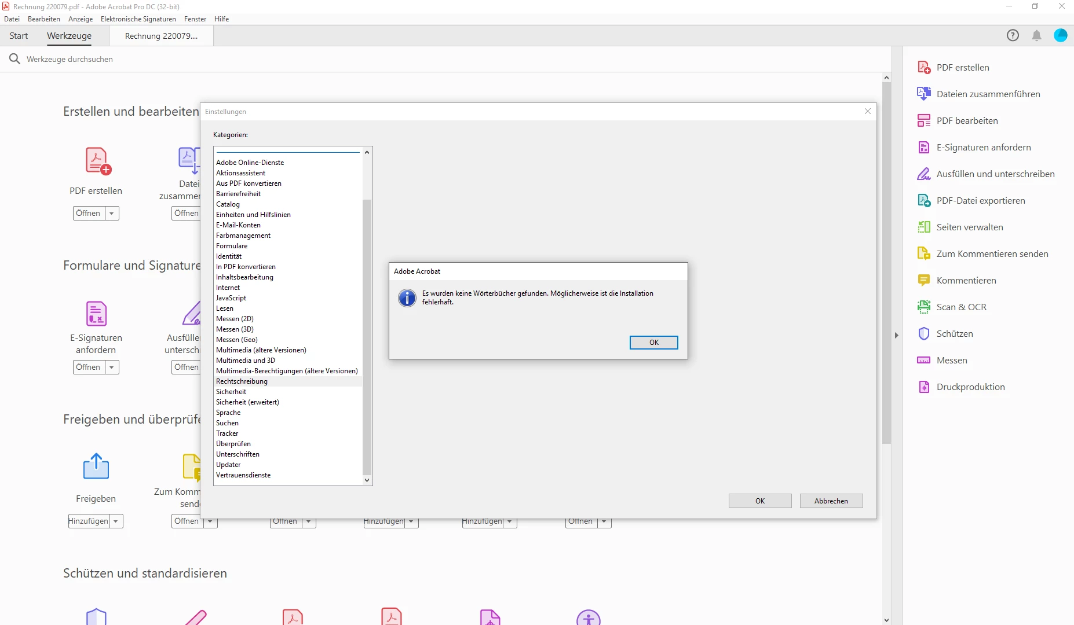Click PDF bearbeiten icon in right pane
Image resolution: width=1074 pixels, height=625 pixels.
[x=924, y=120]
